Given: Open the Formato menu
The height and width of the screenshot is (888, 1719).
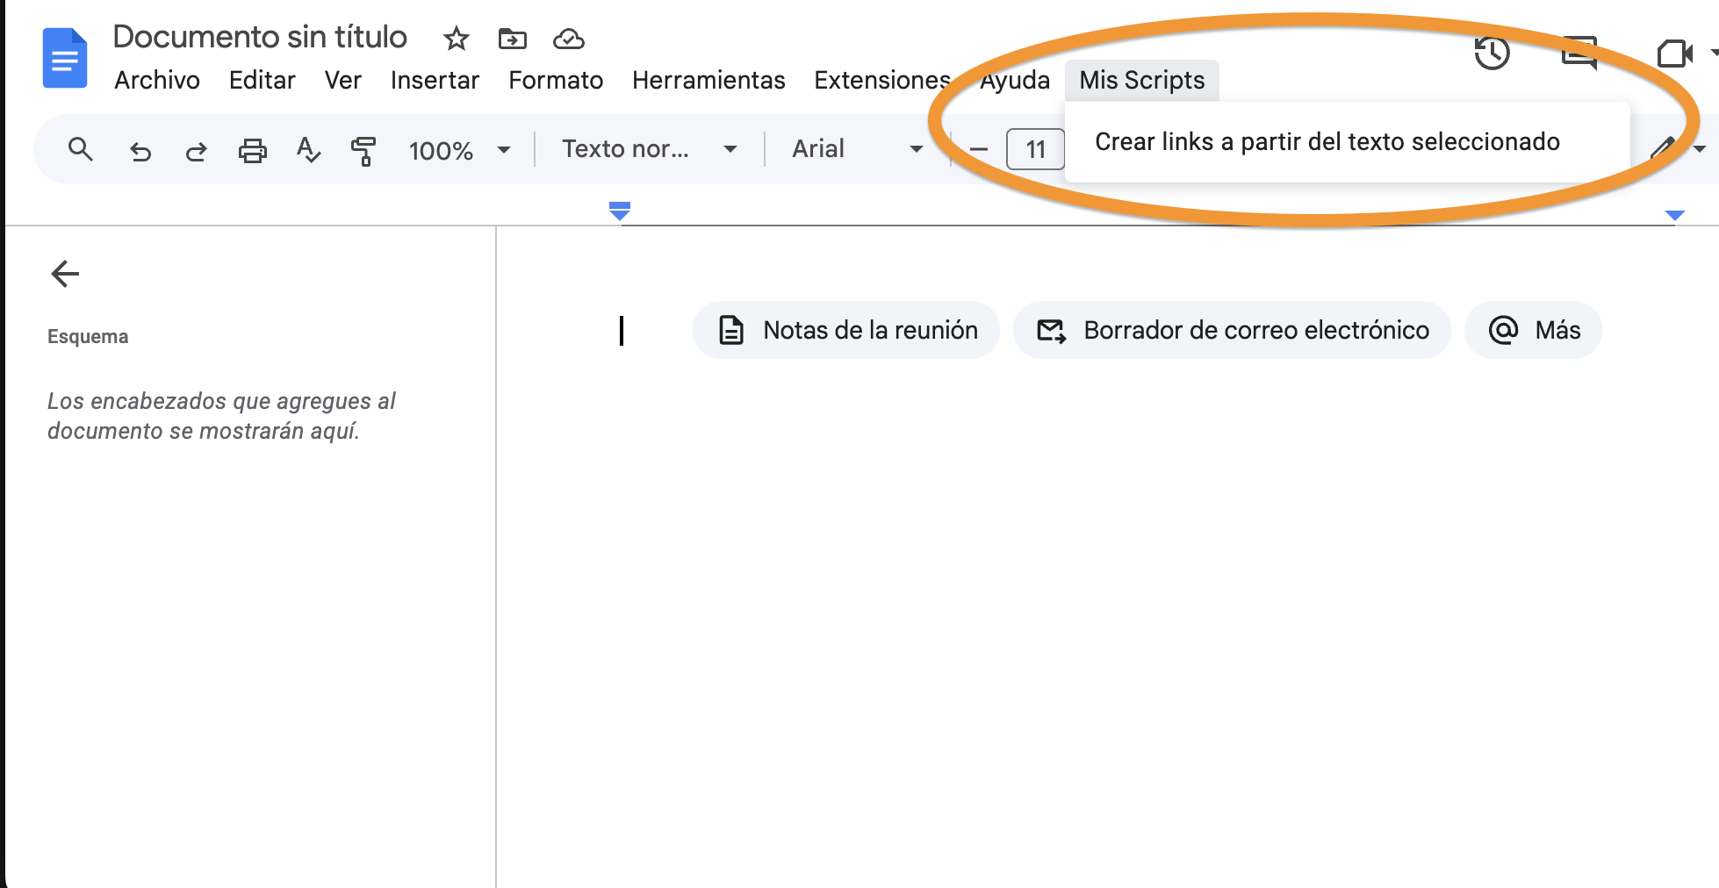Looking at the screenshot, I should click(x=556, y=80).
